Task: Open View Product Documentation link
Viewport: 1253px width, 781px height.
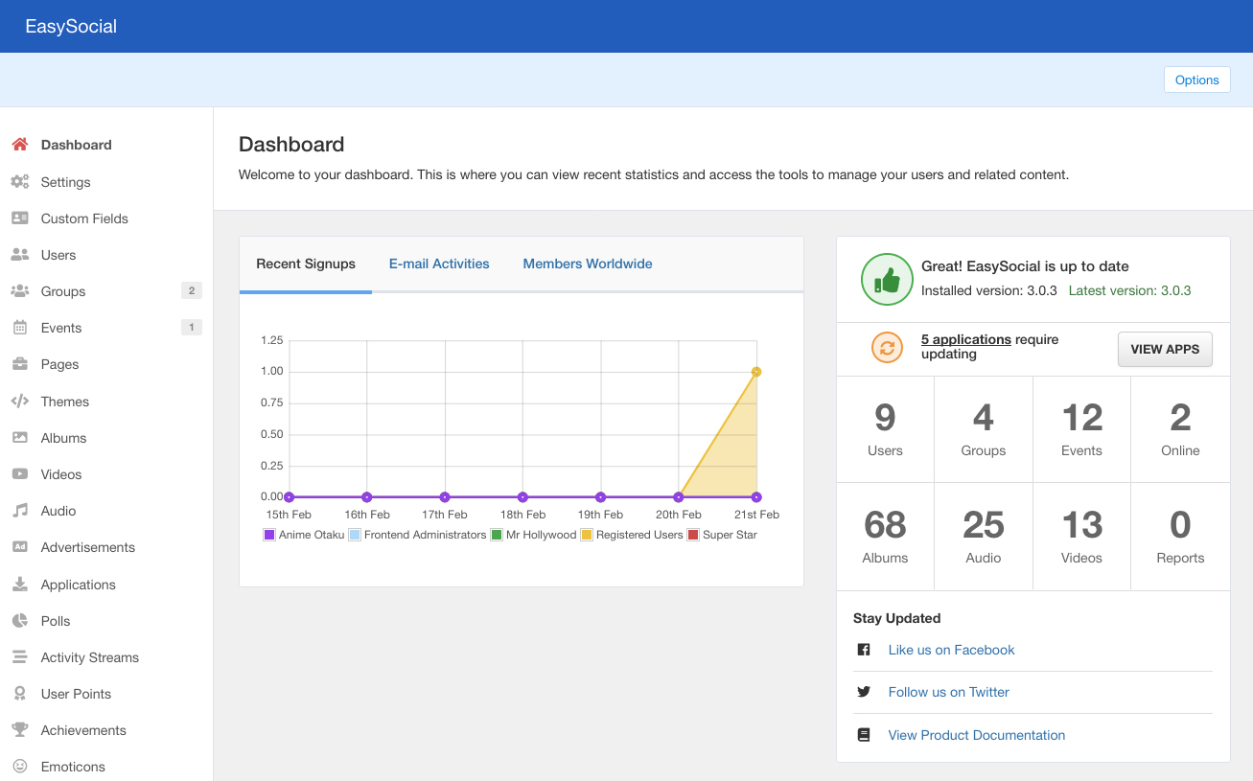Action: pos(977,735)
